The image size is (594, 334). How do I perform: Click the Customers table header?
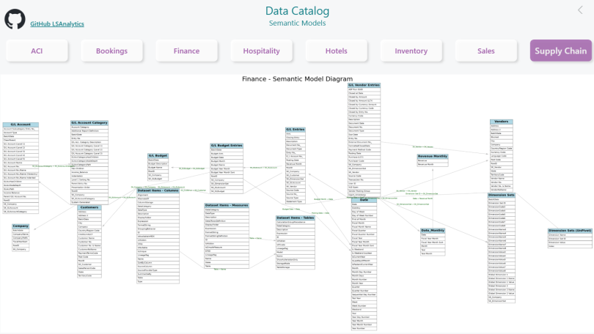point(89,207)
